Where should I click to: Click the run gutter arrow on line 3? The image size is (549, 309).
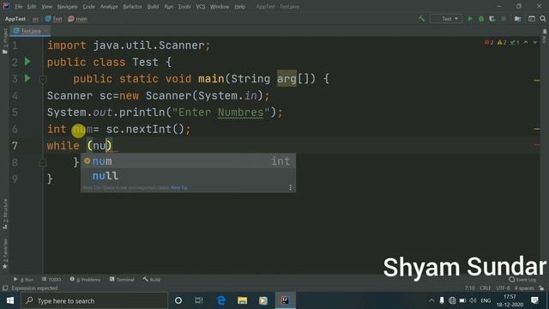pyautogui.click(x=27, y=78)
